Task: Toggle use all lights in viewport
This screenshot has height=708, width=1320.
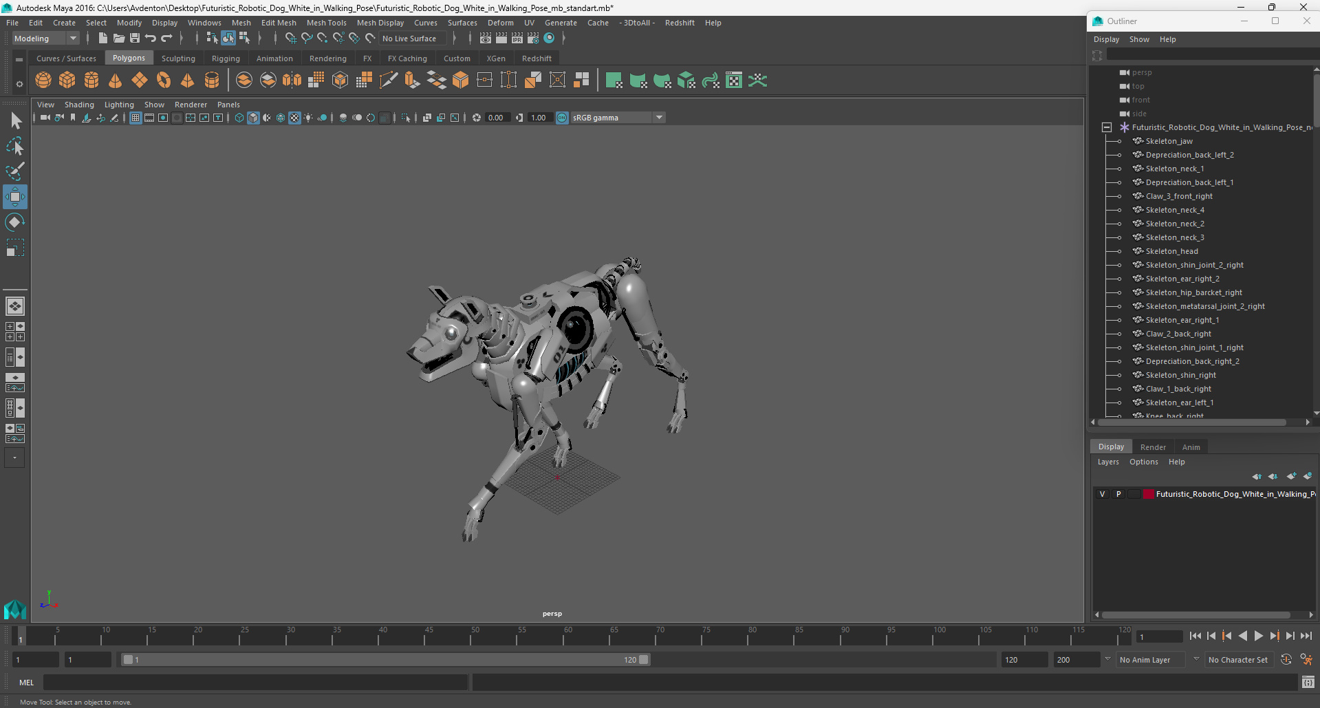Action: click(x=308, y=118)
